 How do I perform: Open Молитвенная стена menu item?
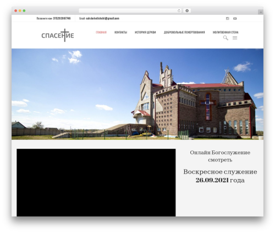click(x=226, y=32)
